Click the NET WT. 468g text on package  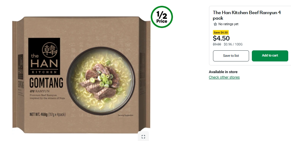coord(47,114)
